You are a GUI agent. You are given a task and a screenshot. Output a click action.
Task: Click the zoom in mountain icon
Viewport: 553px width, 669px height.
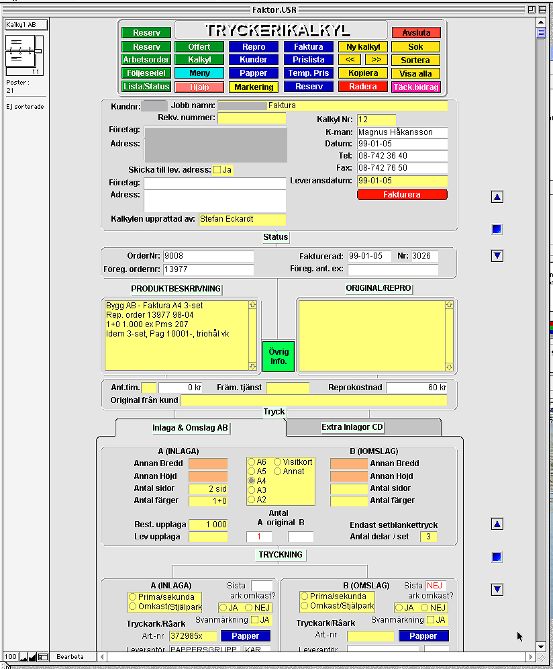point(32,656)
